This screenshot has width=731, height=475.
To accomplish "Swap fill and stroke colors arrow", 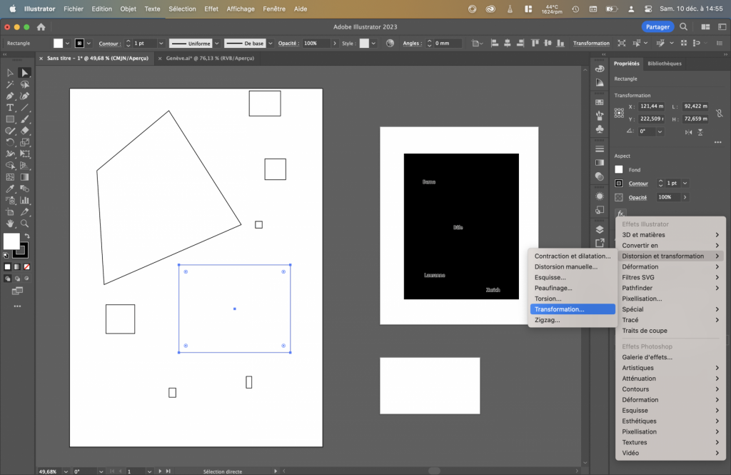I will (27, 236).
